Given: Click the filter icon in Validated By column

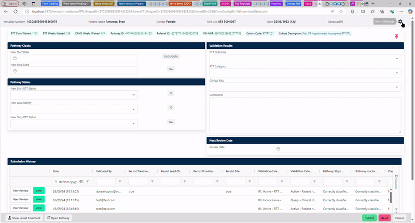Looking at the screenshot, I should [120, 182].
